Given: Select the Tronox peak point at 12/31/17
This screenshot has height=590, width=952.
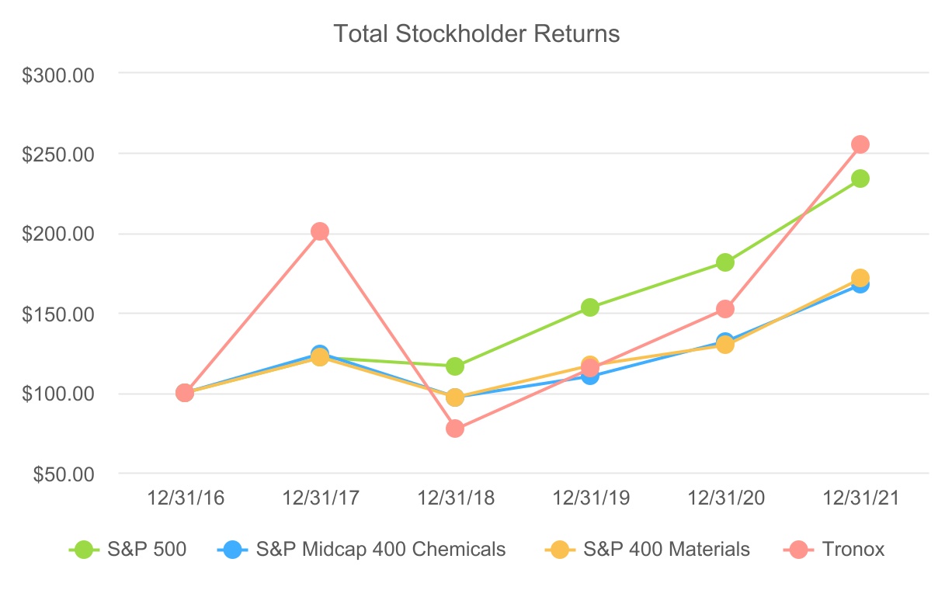Looking at the screenshot, I should click(x=320, y=231).
